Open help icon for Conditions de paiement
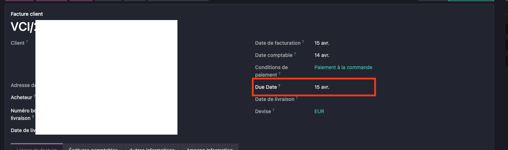Viewport: 508px width, 150px height. 279,74
